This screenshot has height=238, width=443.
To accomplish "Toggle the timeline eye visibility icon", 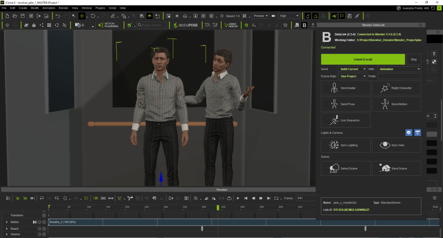I will point(32,198).
